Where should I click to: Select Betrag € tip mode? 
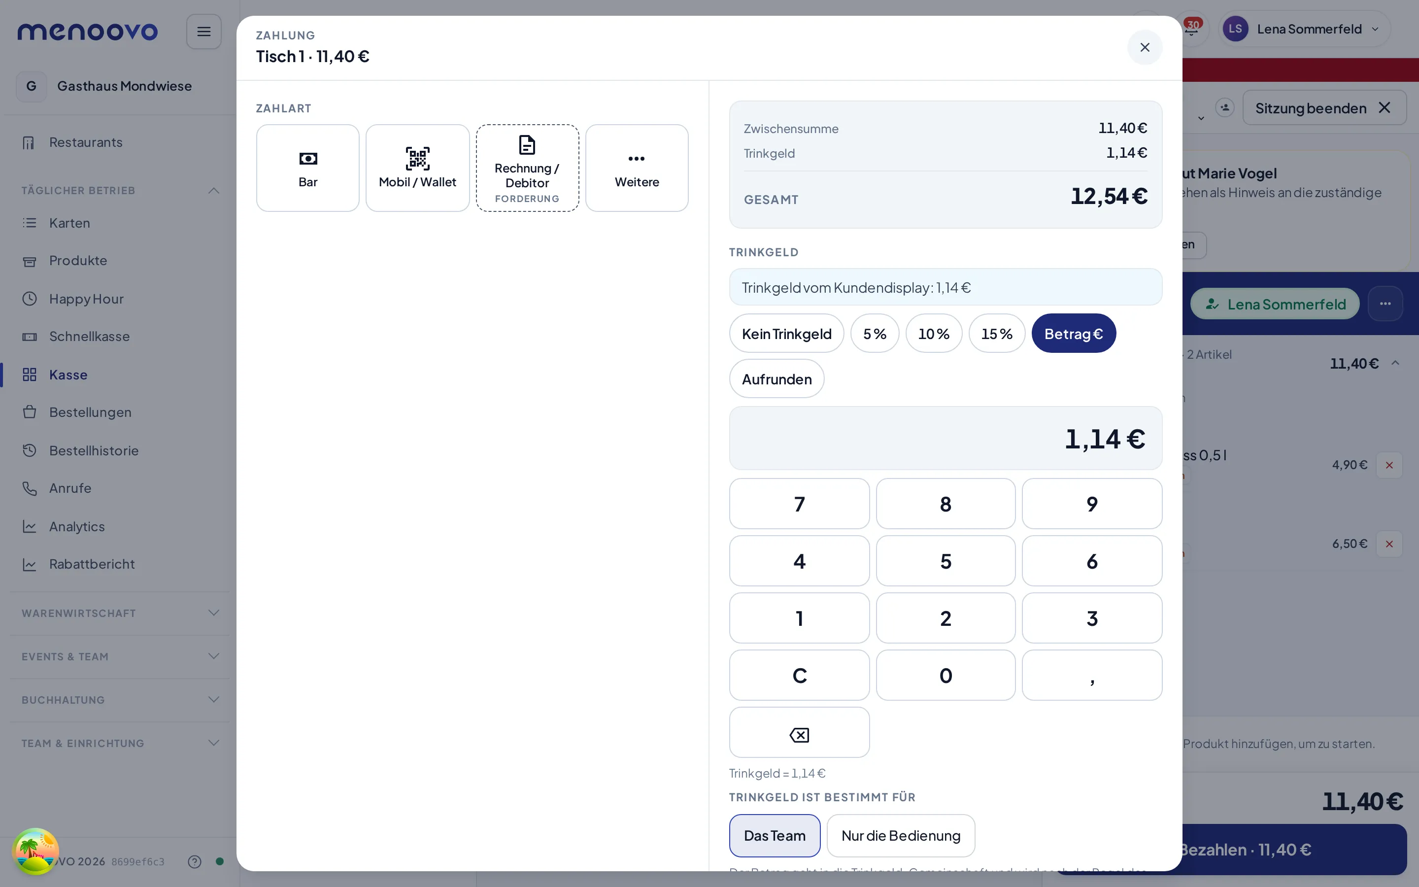click(x=1074, y=333)
